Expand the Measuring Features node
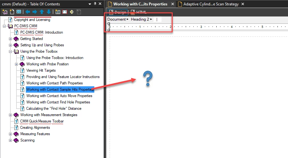288x158 pixels. [x=10, y=134]
